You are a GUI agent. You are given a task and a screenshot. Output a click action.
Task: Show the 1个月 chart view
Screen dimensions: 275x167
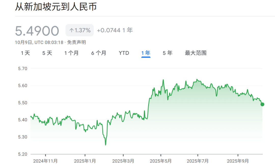point(71,53)
